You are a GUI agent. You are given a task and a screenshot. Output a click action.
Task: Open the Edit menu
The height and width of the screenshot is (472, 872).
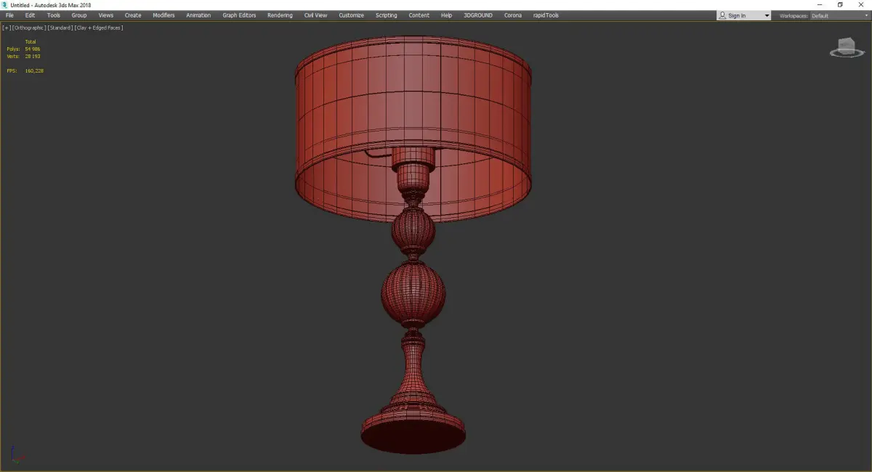[x=30, y=15]
